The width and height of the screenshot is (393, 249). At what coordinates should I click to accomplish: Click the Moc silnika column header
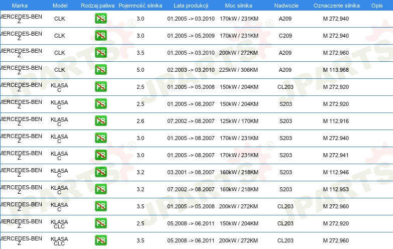click(239, 6)
